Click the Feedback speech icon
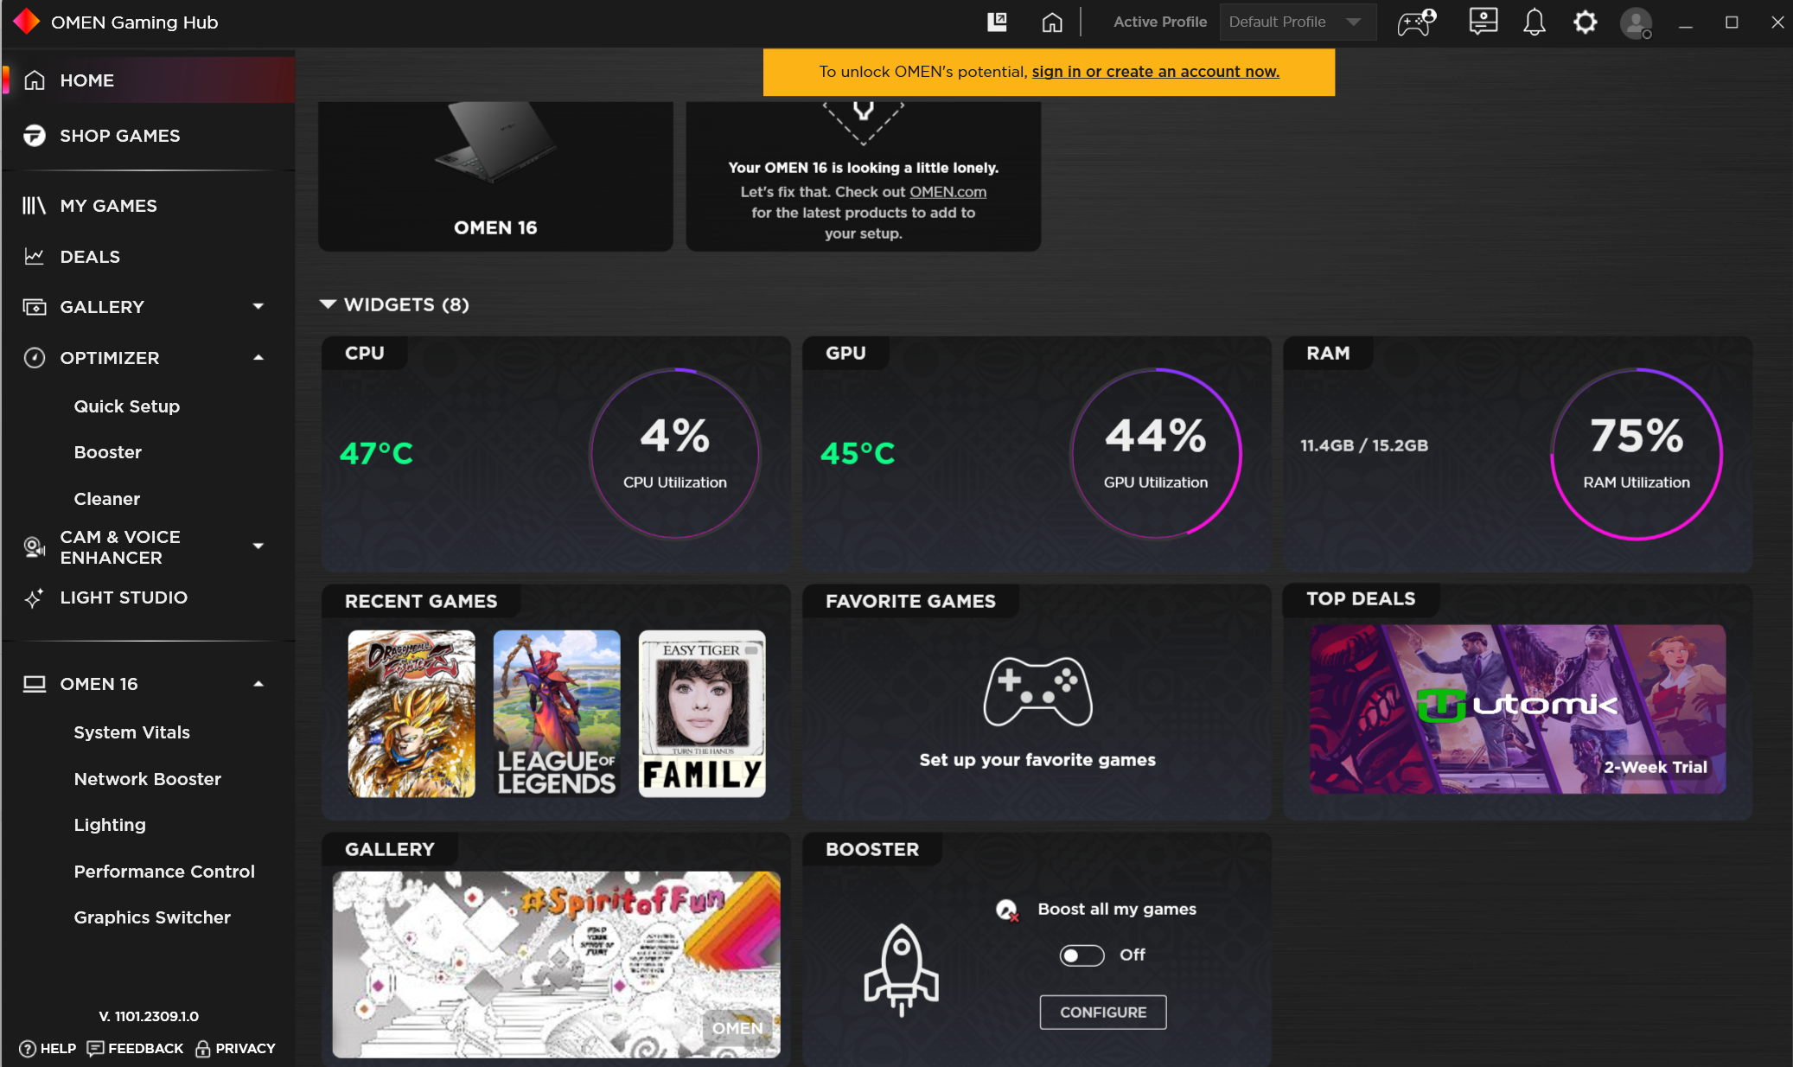 pos(95,1049)
